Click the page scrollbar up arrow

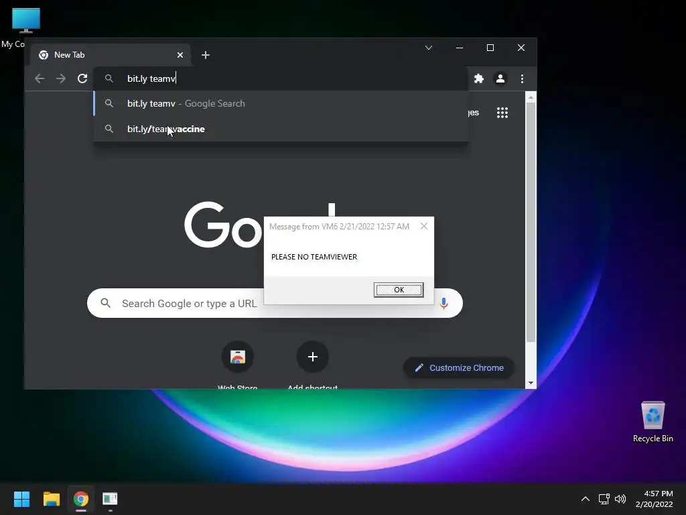tap(531, 97)
